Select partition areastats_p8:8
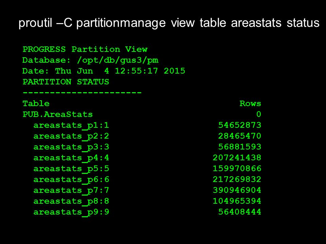326x244 pixels. [71, 201]
